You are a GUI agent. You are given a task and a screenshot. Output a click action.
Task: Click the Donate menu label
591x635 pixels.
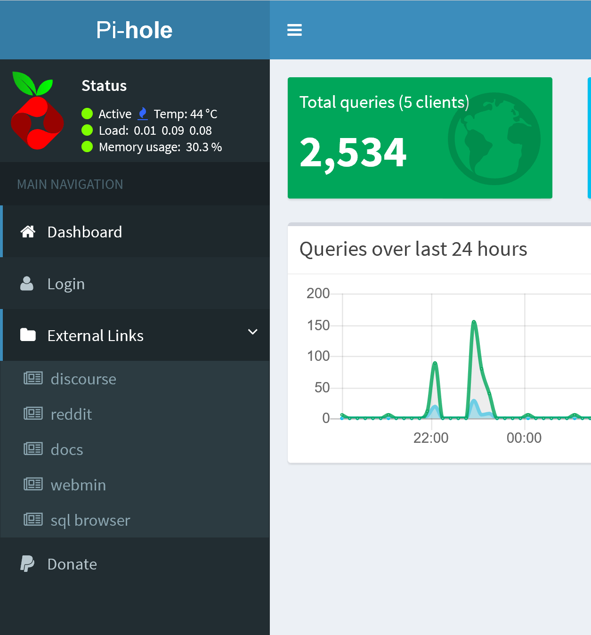(72, 564)
